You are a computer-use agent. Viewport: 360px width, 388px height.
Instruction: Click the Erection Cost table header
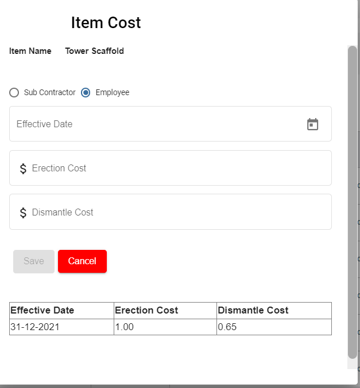146,311
